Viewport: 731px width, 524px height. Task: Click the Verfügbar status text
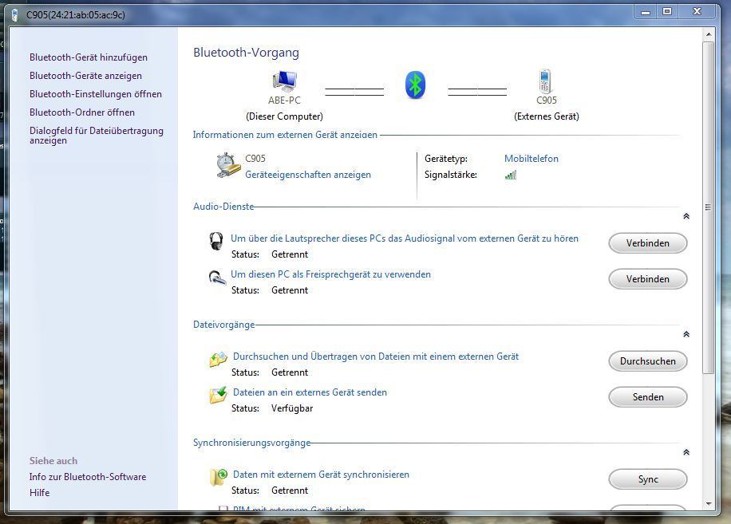pos(292,408)
